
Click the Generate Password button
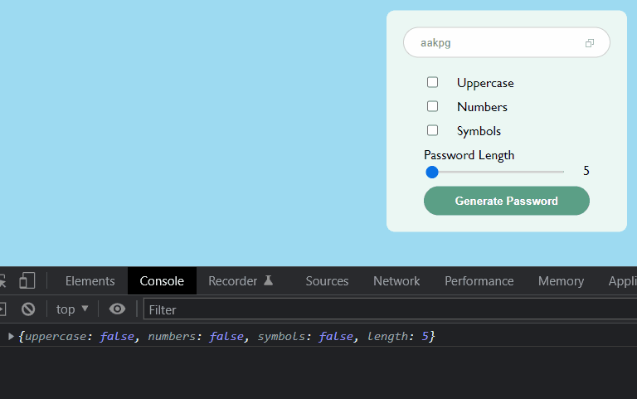click(x=506, y=201)
